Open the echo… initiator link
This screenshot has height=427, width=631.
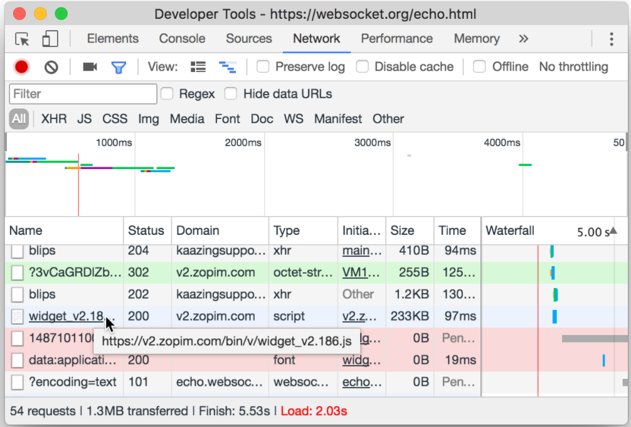click(x=361, y=382)
